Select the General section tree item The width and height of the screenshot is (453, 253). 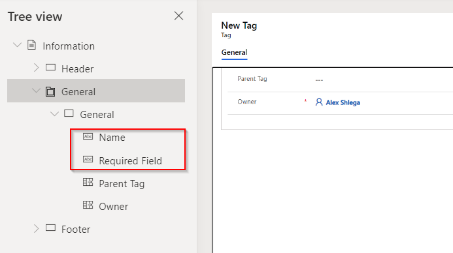[97, 115]
